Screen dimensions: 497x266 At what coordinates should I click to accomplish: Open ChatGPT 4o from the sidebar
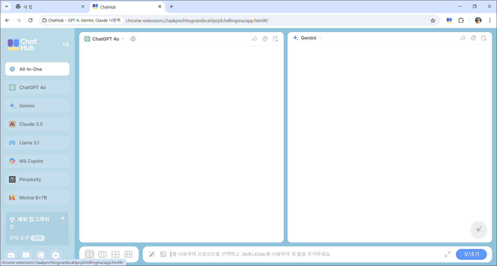point(37,87)
